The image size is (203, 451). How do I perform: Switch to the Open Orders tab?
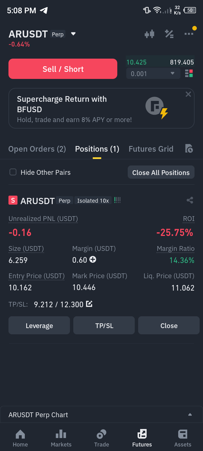[x=37, y=149]
